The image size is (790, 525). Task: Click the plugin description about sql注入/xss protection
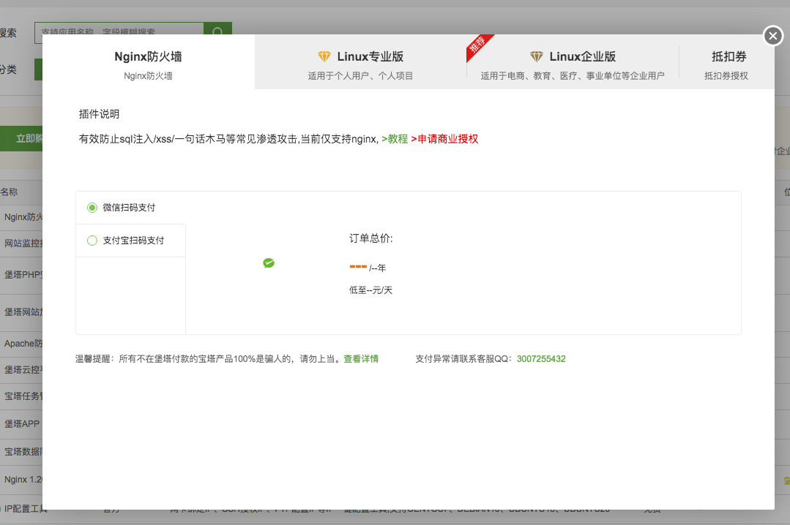pos(228,139)
